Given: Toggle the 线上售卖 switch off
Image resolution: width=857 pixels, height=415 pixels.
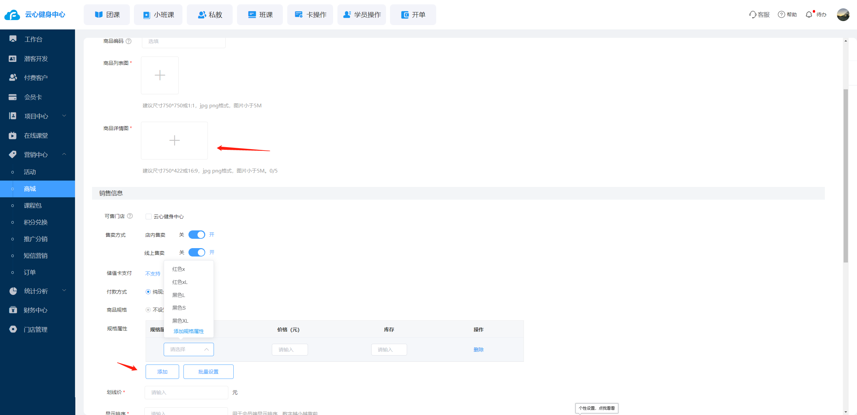Looking at the screenshot, I should pos(197,252).
